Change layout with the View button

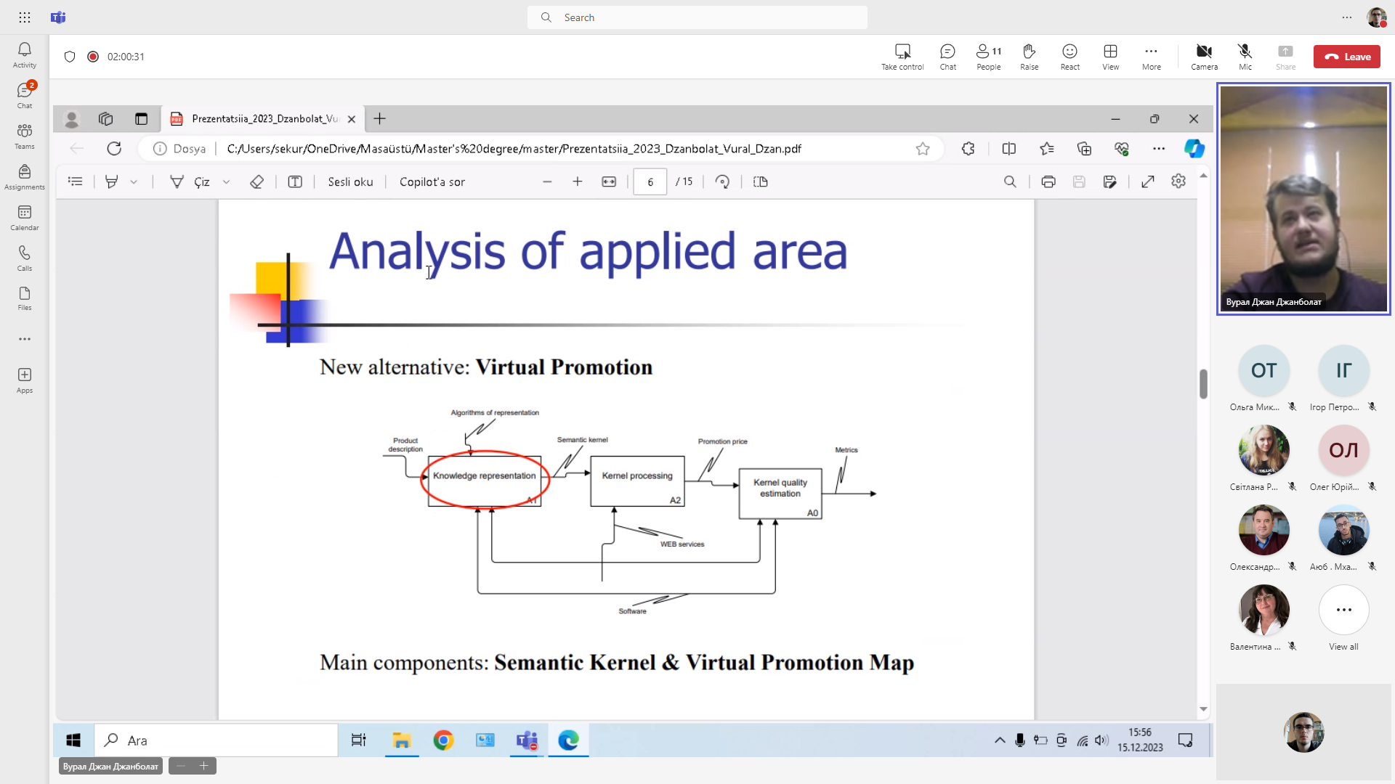(1110, 56)
